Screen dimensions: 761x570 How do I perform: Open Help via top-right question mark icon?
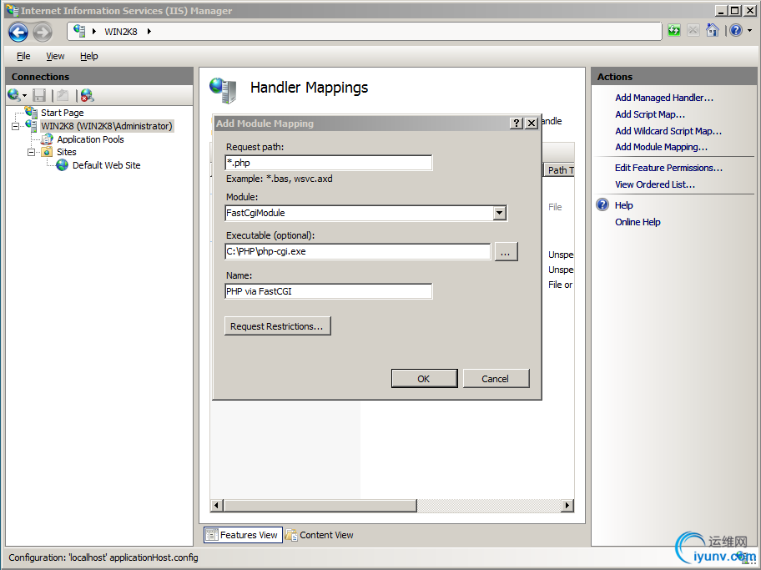(x=736, y=31)
